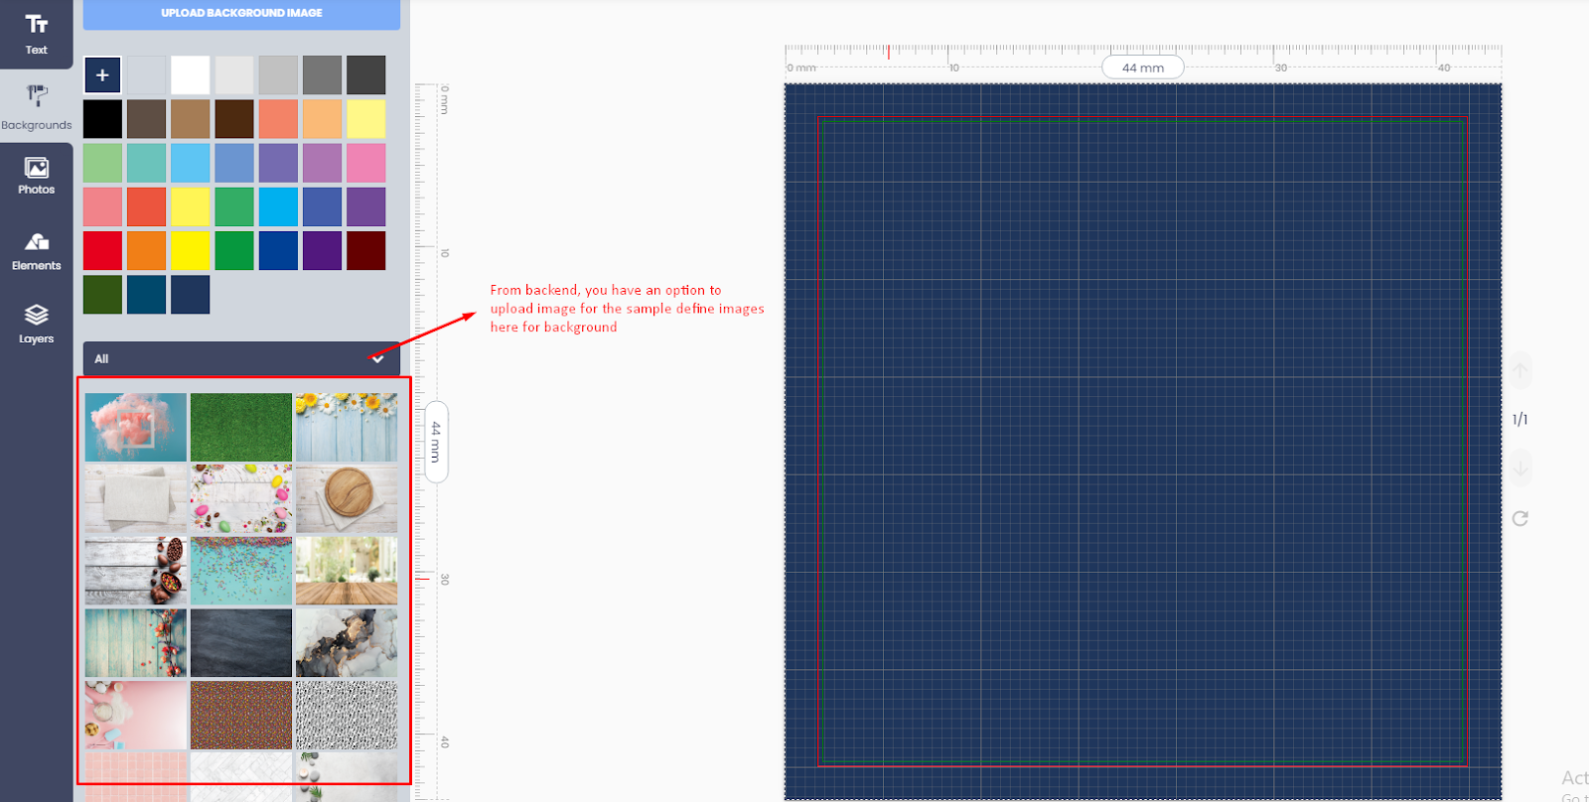This screenshot has width=1589, height=802.
Task: Pick the round wooden board background
Action: coord(347,499)
